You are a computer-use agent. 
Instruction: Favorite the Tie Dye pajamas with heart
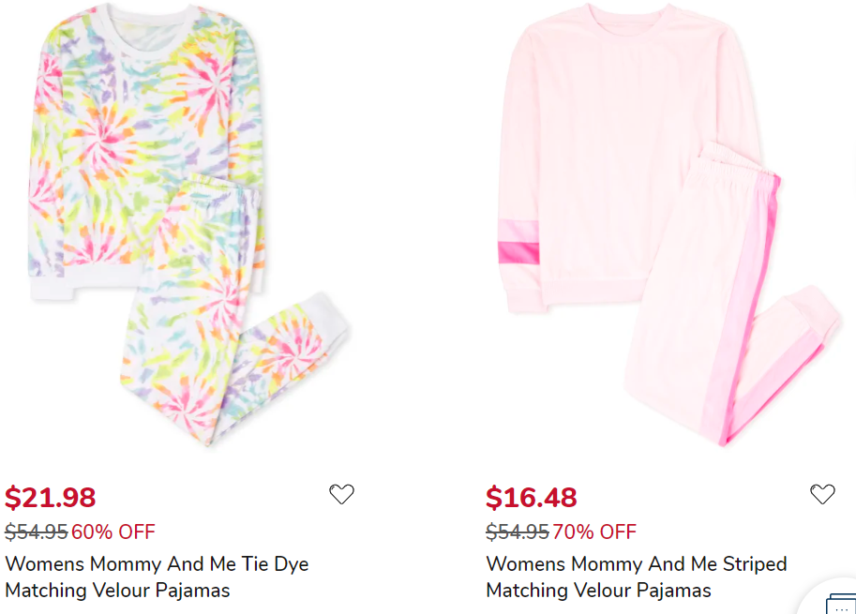[341, 494]
